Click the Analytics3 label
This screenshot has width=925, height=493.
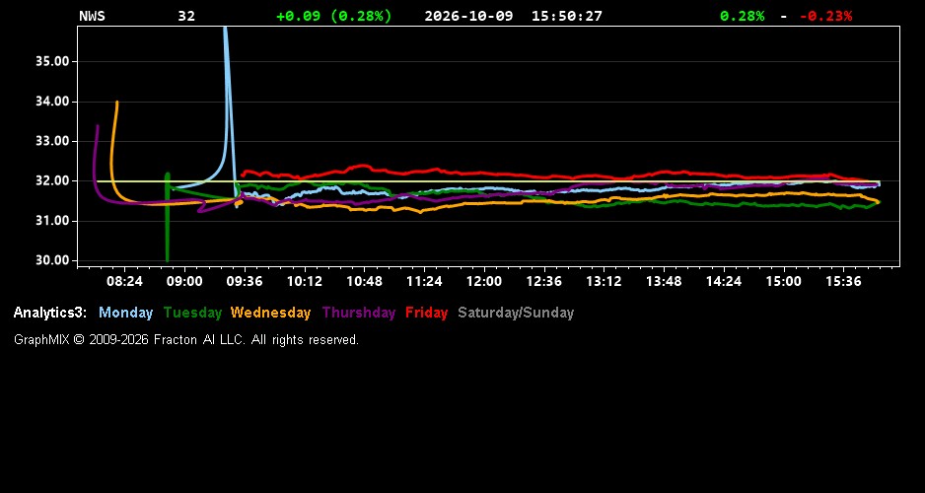50,314
